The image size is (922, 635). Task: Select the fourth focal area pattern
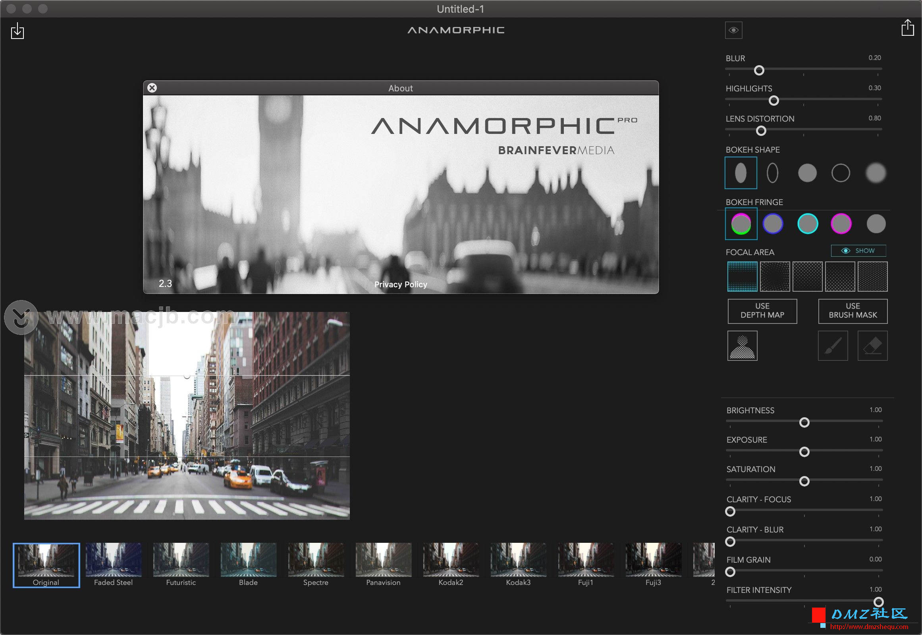click(x=840, y=277)
